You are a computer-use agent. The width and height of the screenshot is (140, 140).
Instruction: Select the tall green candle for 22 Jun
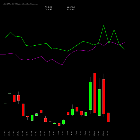pos(90,96)
